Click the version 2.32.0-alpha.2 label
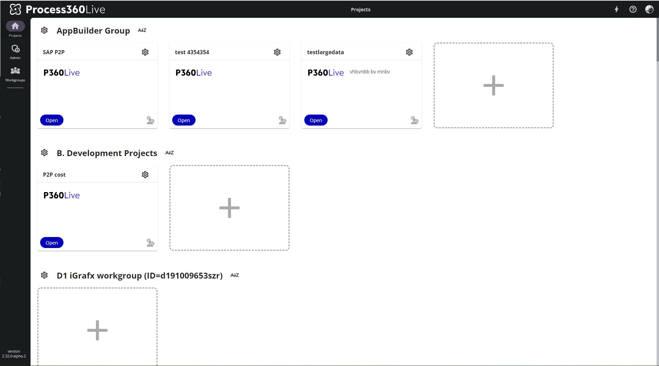659x366 pixels. (x=14, y=354)
